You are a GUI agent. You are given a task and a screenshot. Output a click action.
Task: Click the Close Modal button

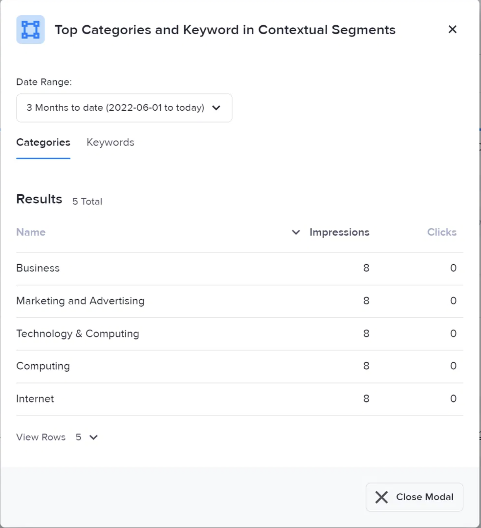414,497
